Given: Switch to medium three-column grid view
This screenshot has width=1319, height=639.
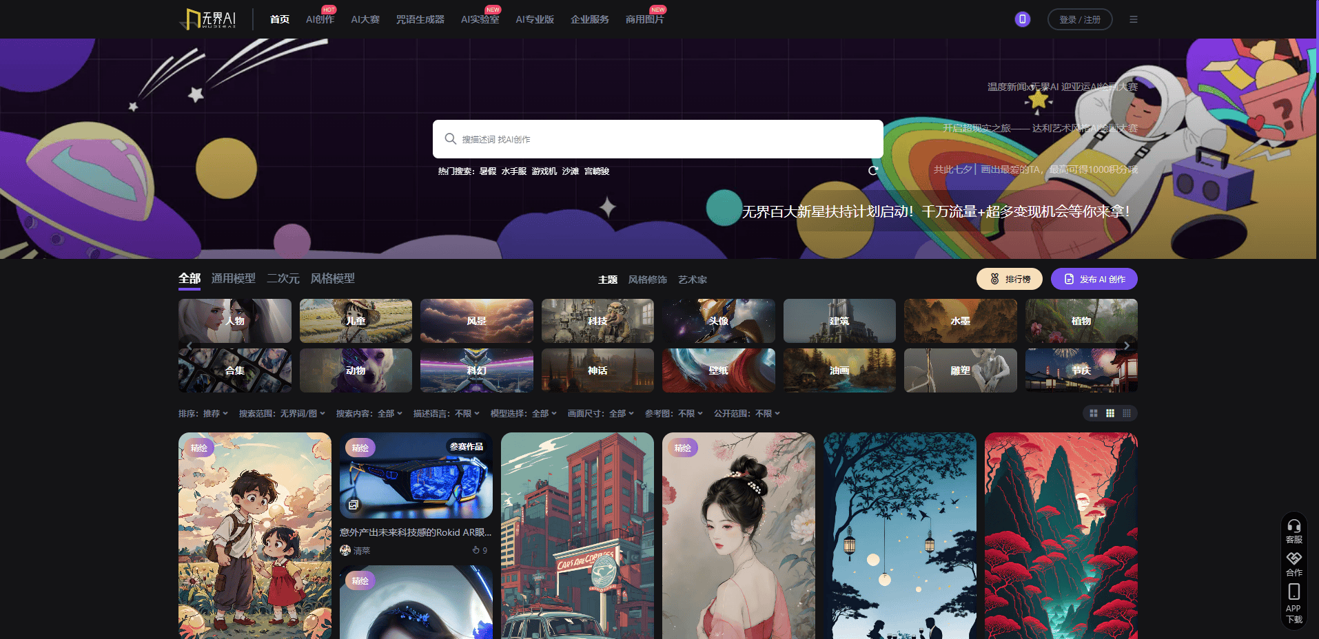Looking at the screenshot, I should tap(1110, 413).
